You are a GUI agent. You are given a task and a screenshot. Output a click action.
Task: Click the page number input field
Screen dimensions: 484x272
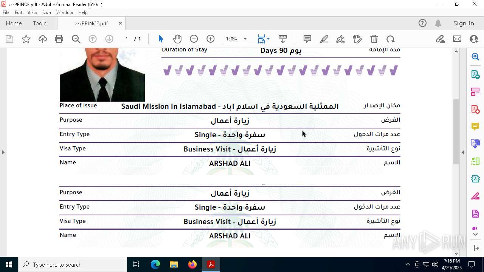click(x=127, y=39)
